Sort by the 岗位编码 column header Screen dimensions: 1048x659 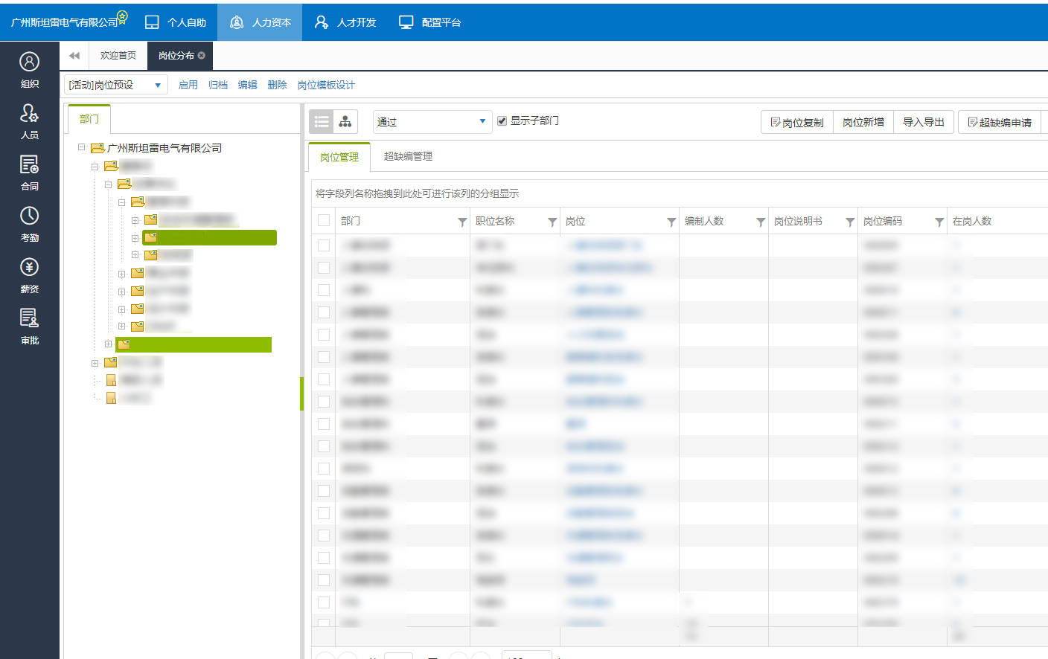click(883, 221)
